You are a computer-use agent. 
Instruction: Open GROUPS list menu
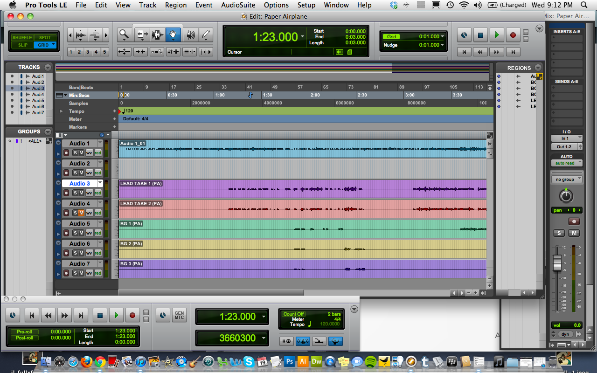48,131
